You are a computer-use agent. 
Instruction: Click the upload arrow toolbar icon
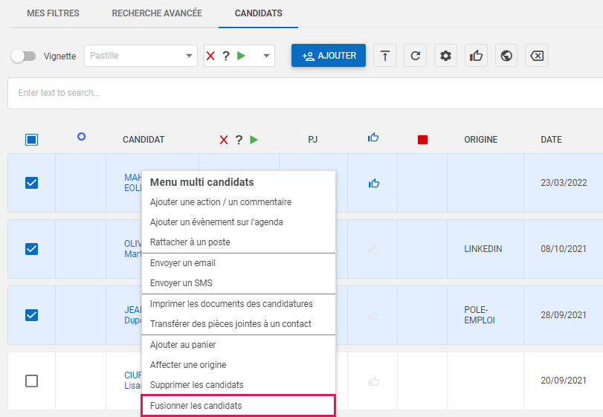click(x=384, y=56)
